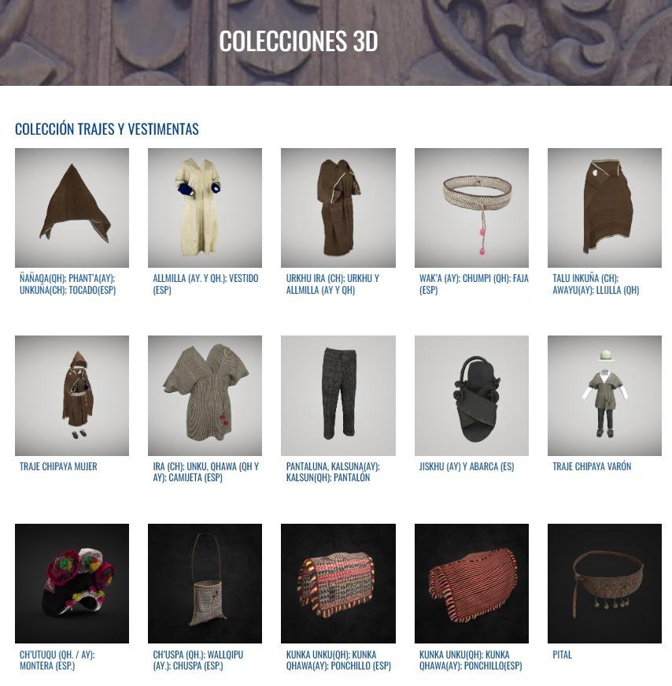Open the dark Pantaluna trousers image

[338, 395]
